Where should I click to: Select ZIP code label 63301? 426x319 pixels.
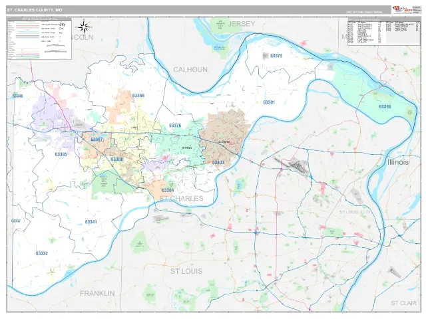click(269, 102)
